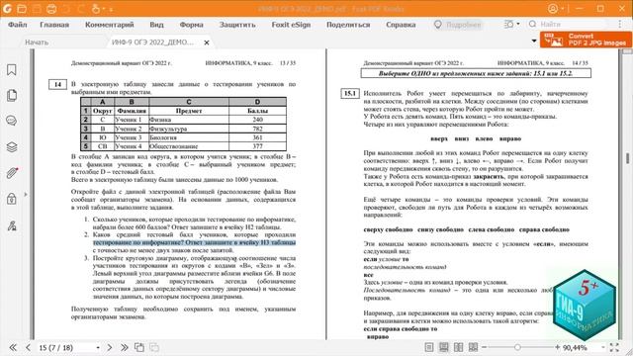Open the Вид ribbon tab

coord(156,25)
